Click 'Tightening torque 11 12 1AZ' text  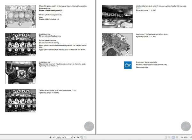[x=49, y=93]
